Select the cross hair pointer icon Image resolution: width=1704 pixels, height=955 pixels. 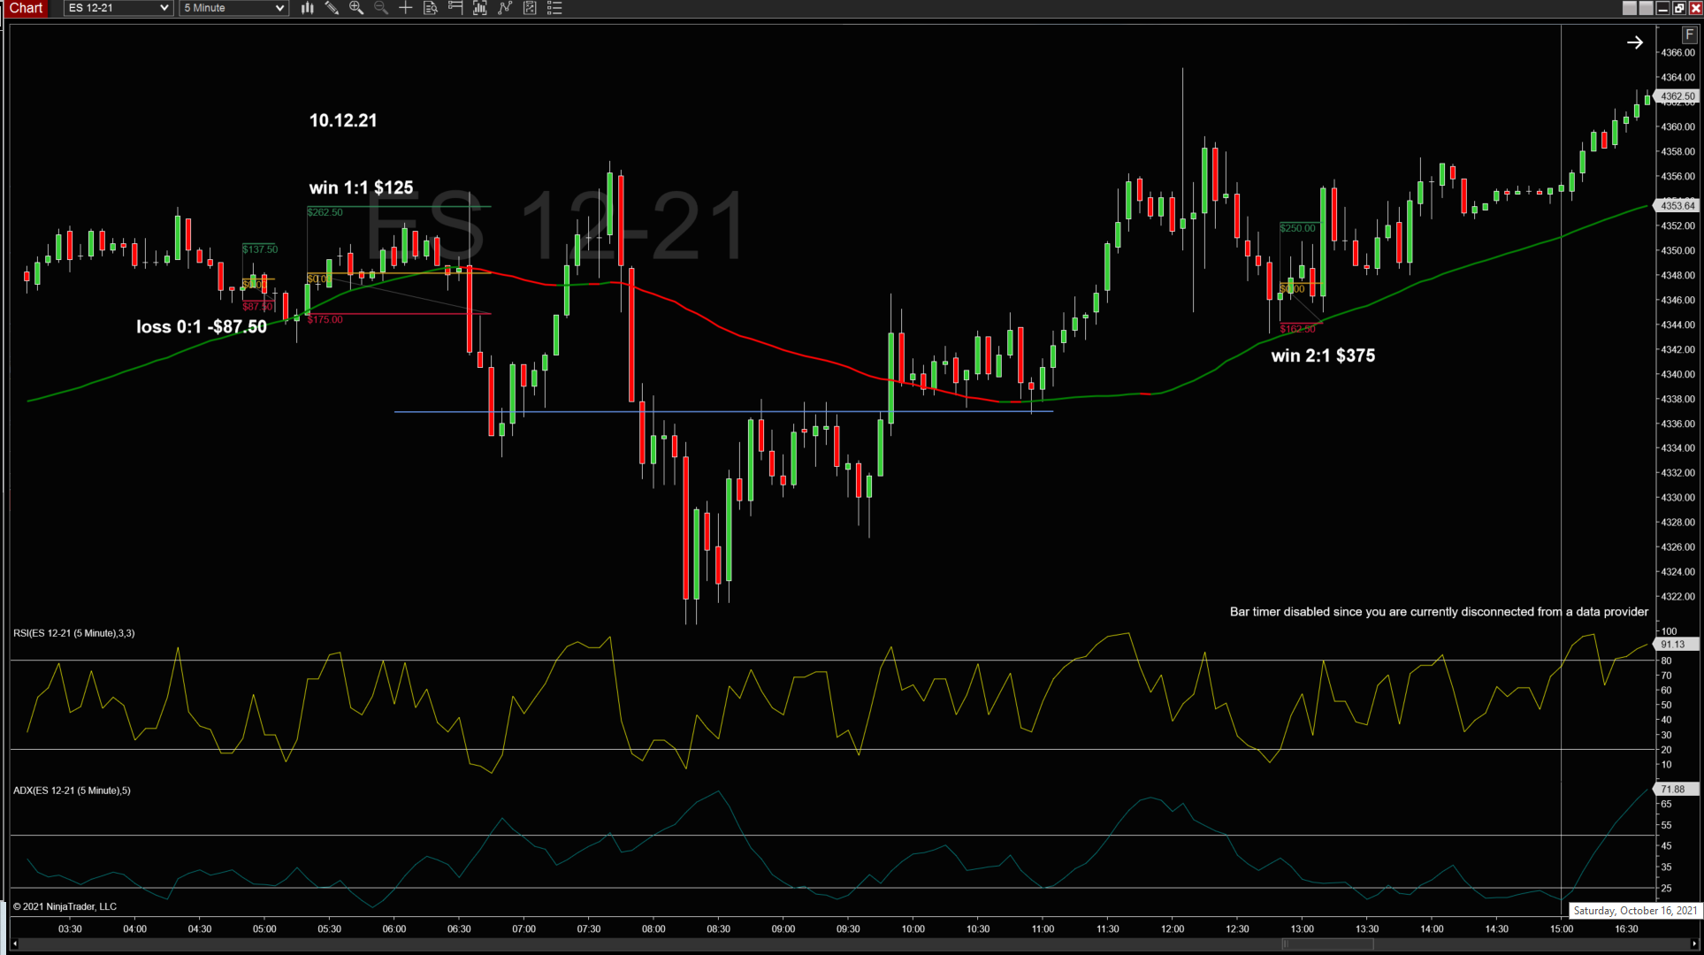406,8
